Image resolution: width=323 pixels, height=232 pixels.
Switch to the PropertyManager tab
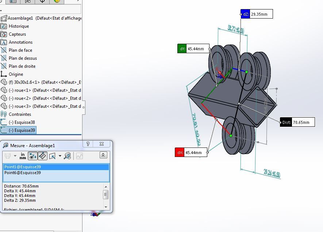tap(13, 2)
